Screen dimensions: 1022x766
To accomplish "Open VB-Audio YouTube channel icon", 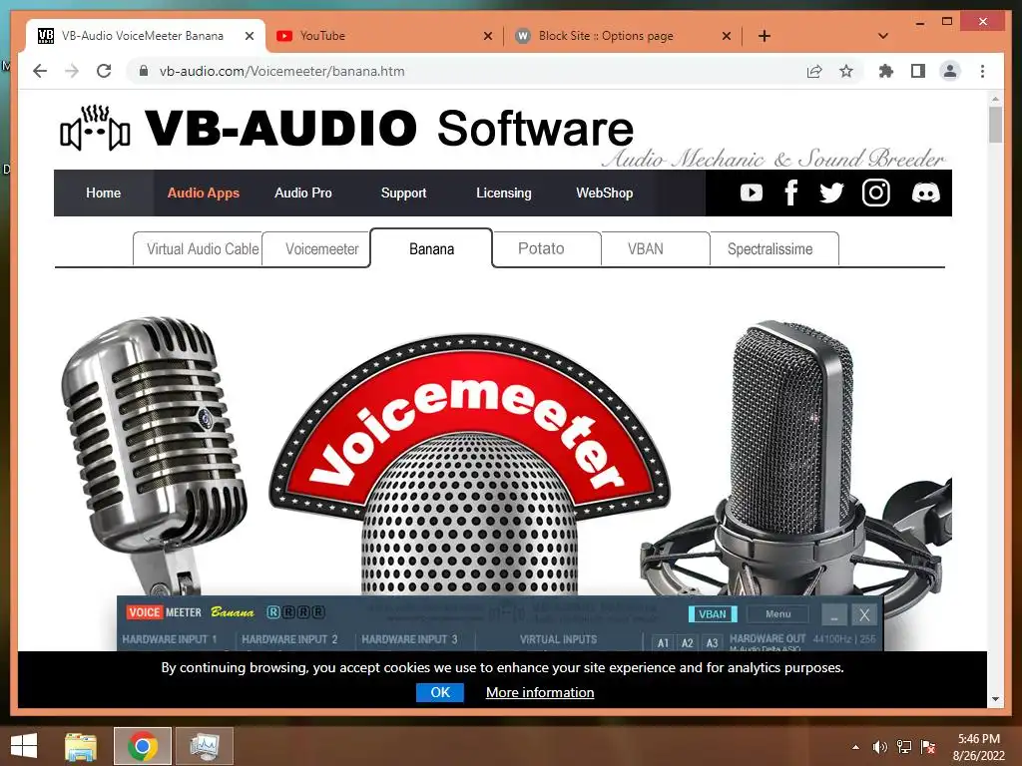I will point(751,192).
